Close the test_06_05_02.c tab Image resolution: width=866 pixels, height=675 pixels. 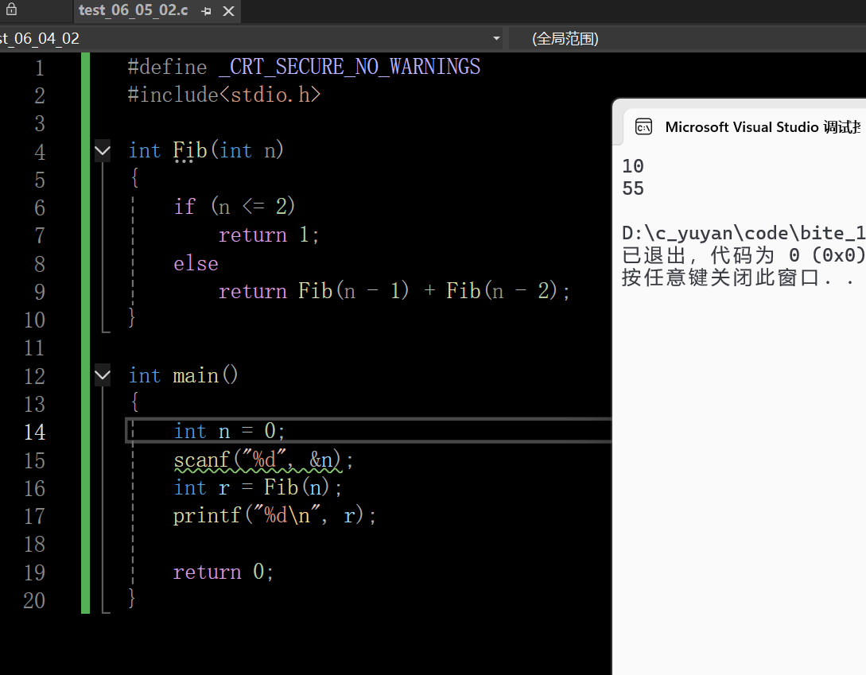[x=228, y=11]
